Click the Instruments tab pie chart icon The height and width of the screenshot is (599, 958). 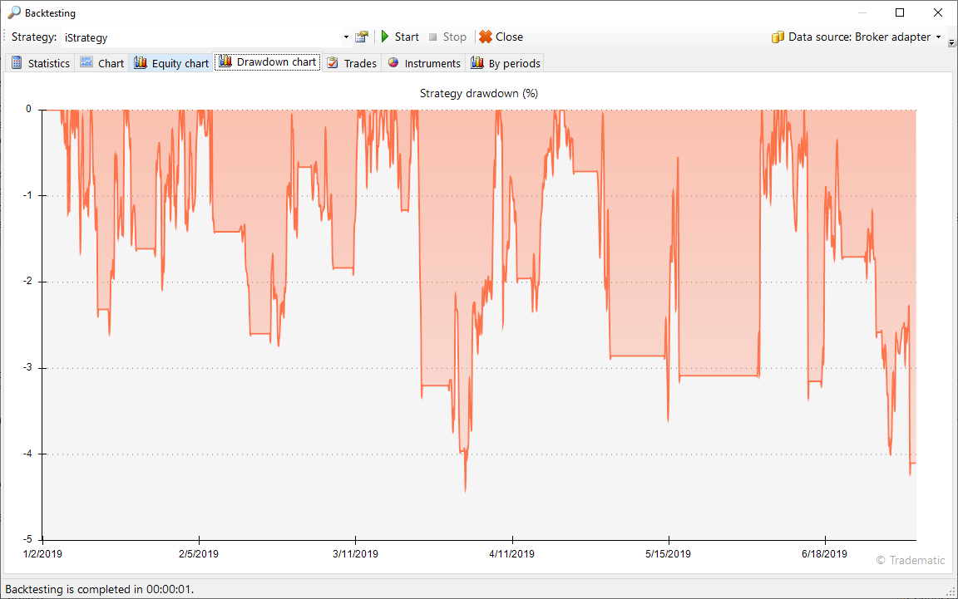click(x=393, y=63)
